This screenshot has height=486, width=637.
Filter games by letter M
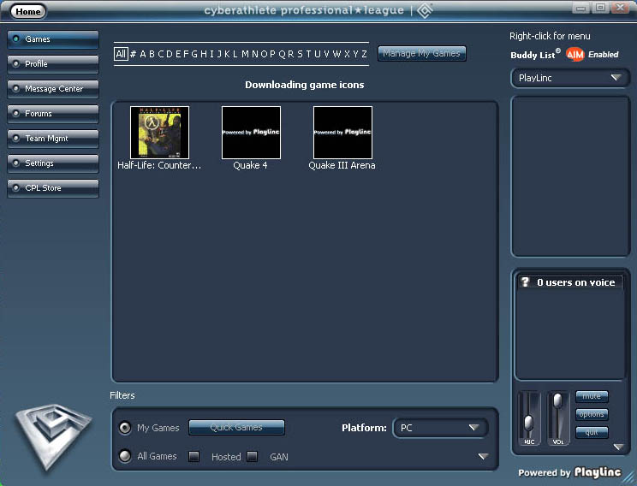pos(245,54)
